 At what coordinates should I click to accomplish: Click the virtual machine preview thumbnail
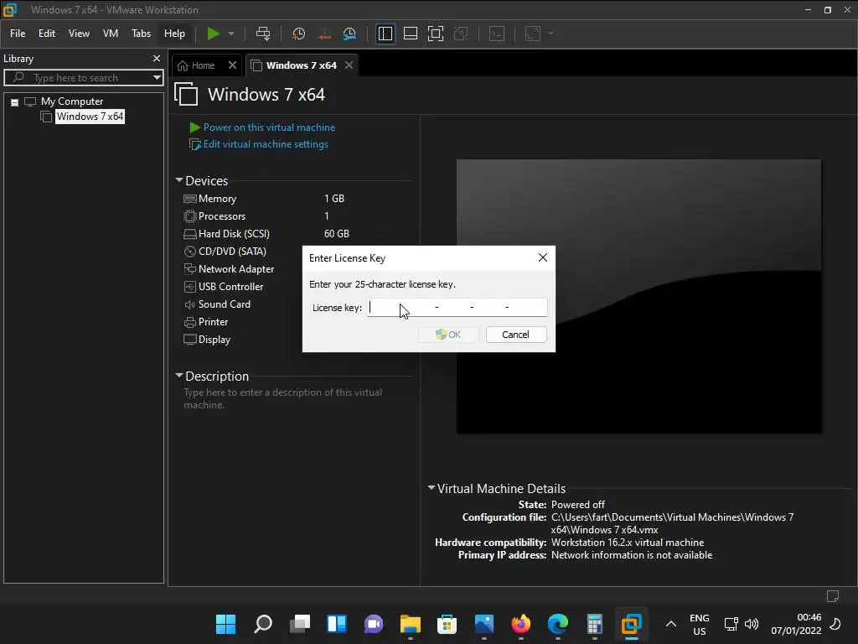tap(638, 296)
